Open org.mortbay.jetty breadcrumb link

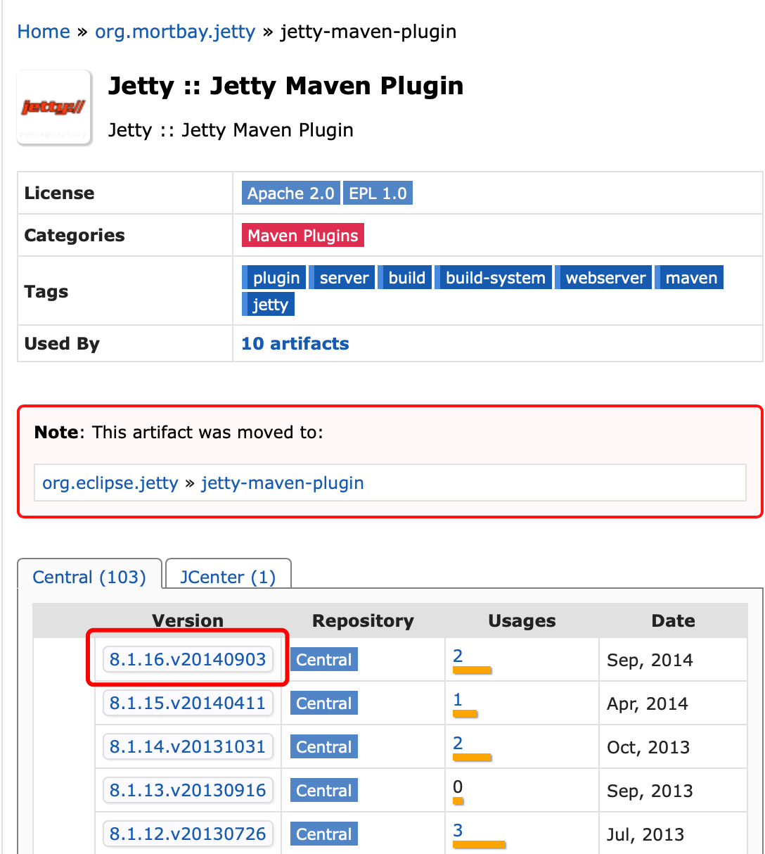[175, 32]
